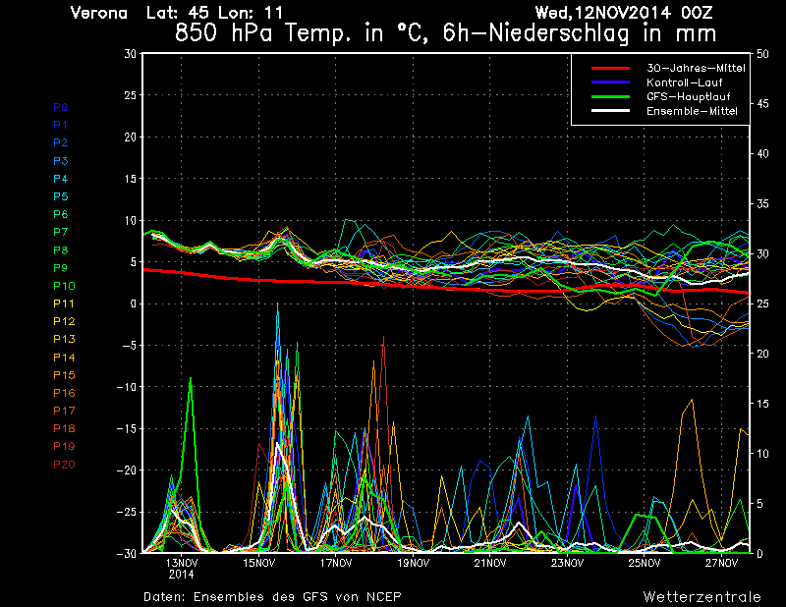This screenshot has width=786, height=607.
Task: Click the 19NOV x-axis date label
Action: (x=413, y=563)
